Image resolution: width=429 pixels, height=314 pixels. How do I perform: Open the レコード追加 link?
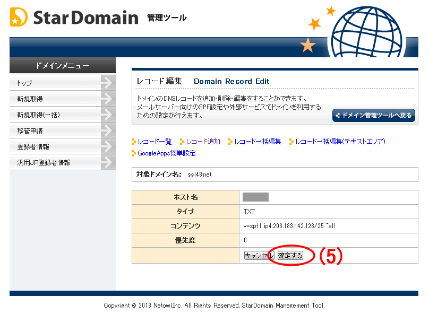[x=203, y=142]
